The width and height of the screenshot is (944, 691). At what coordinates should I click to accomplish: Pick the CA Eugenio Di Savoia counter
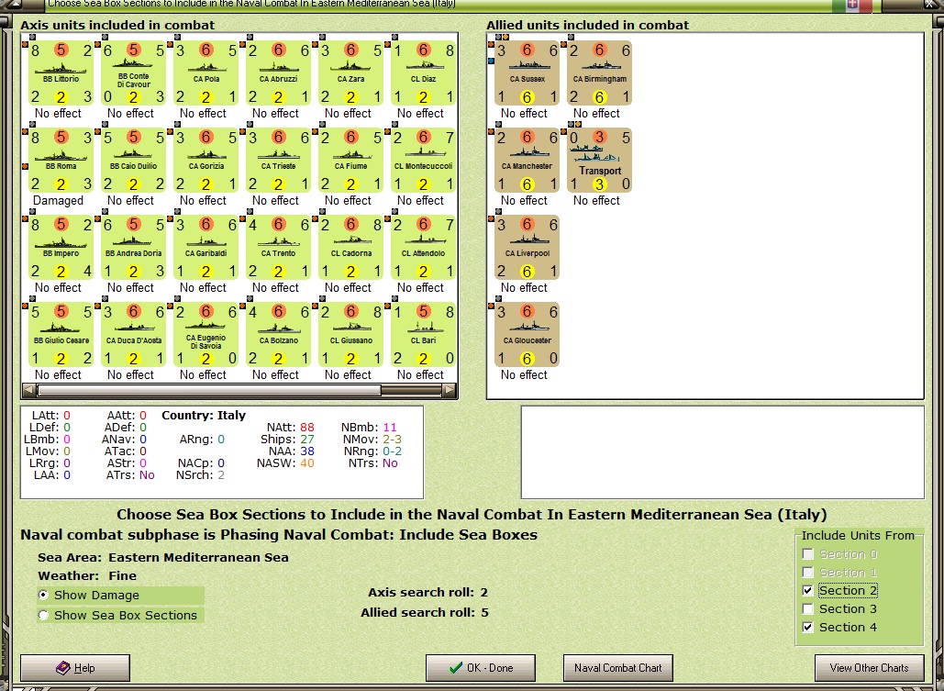[x=205, y=335]
